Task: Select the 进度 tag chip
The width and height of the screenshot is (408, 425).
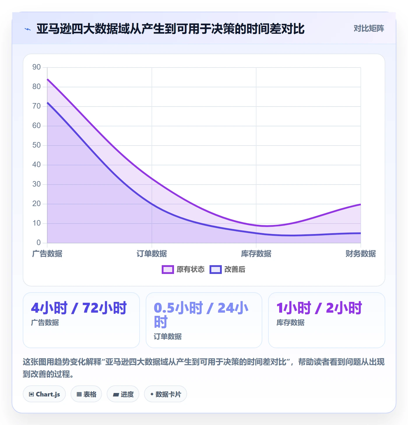Action: coord(123,394)
